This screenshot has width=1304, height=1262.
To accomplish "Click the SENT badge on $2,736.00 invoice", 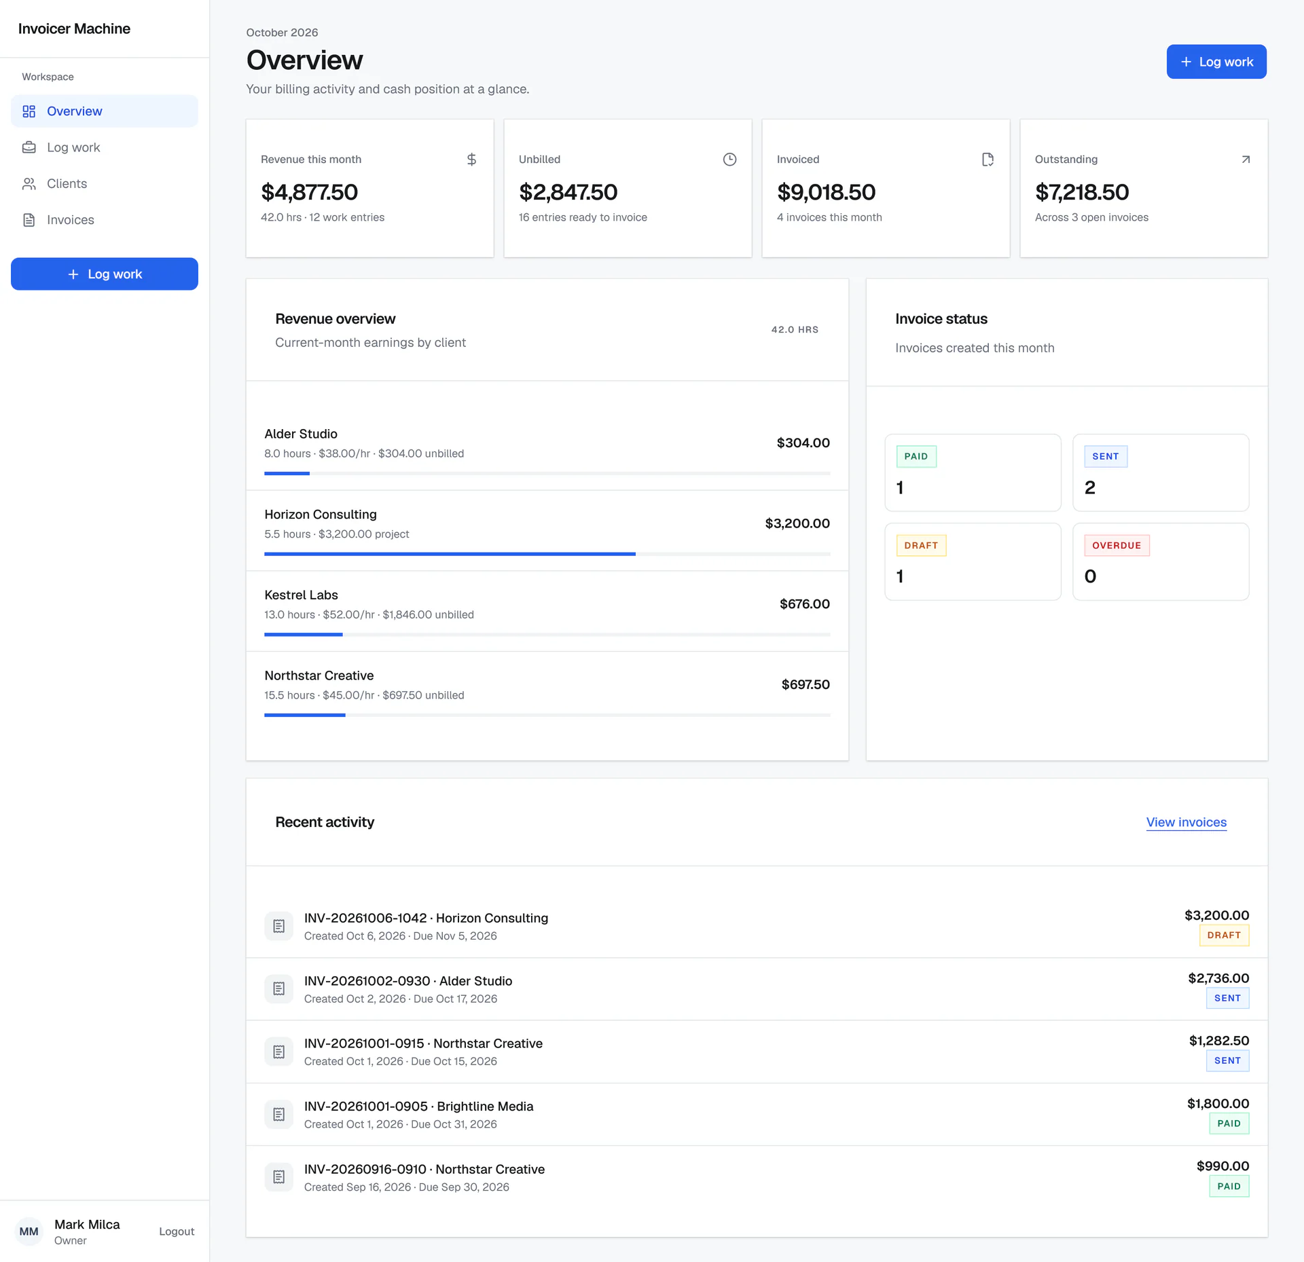I will click(1227, 999).
